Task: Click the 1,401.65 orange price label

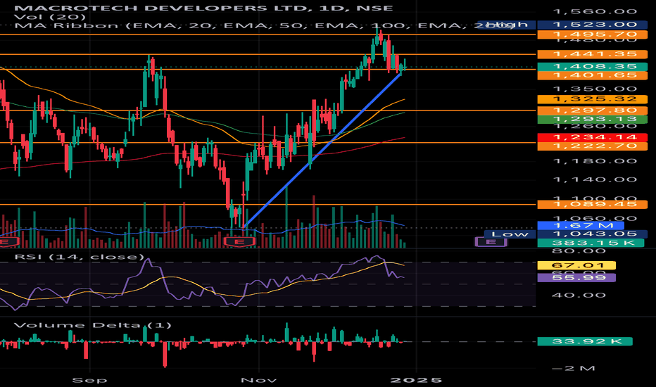Action: pyautogui.click(x=593, y=75)
